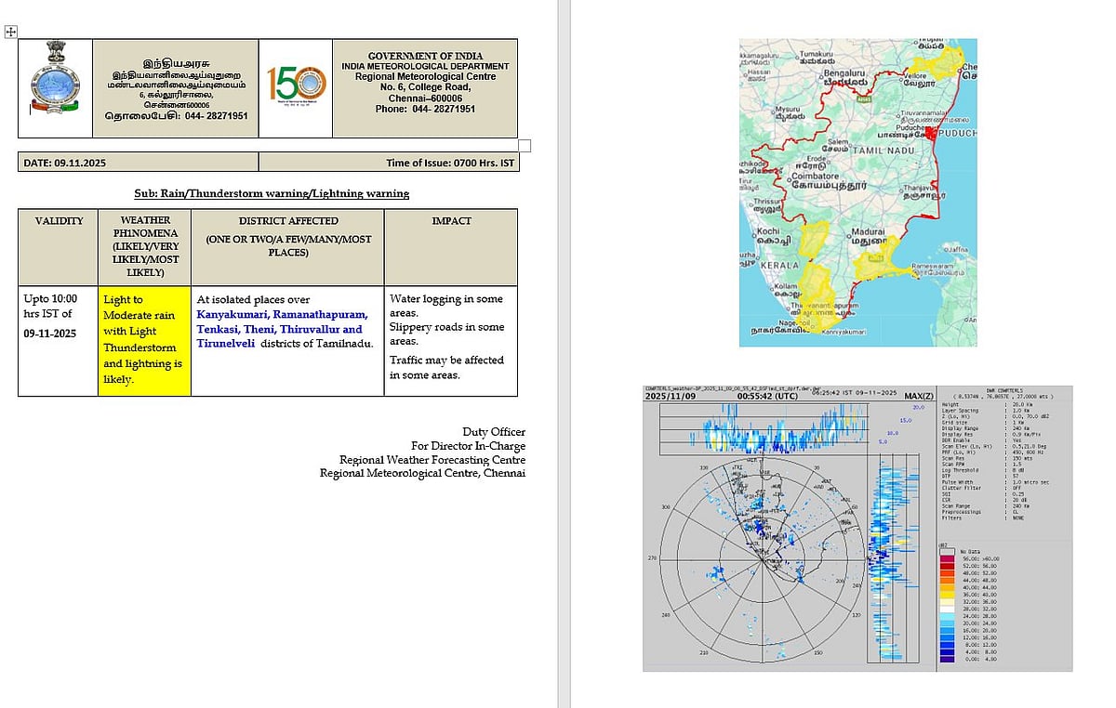Image resolution: width=1116 pixels, height=708 pixels.
Task: Select the Time of Issue cell
Action: (x=388, y=164)
